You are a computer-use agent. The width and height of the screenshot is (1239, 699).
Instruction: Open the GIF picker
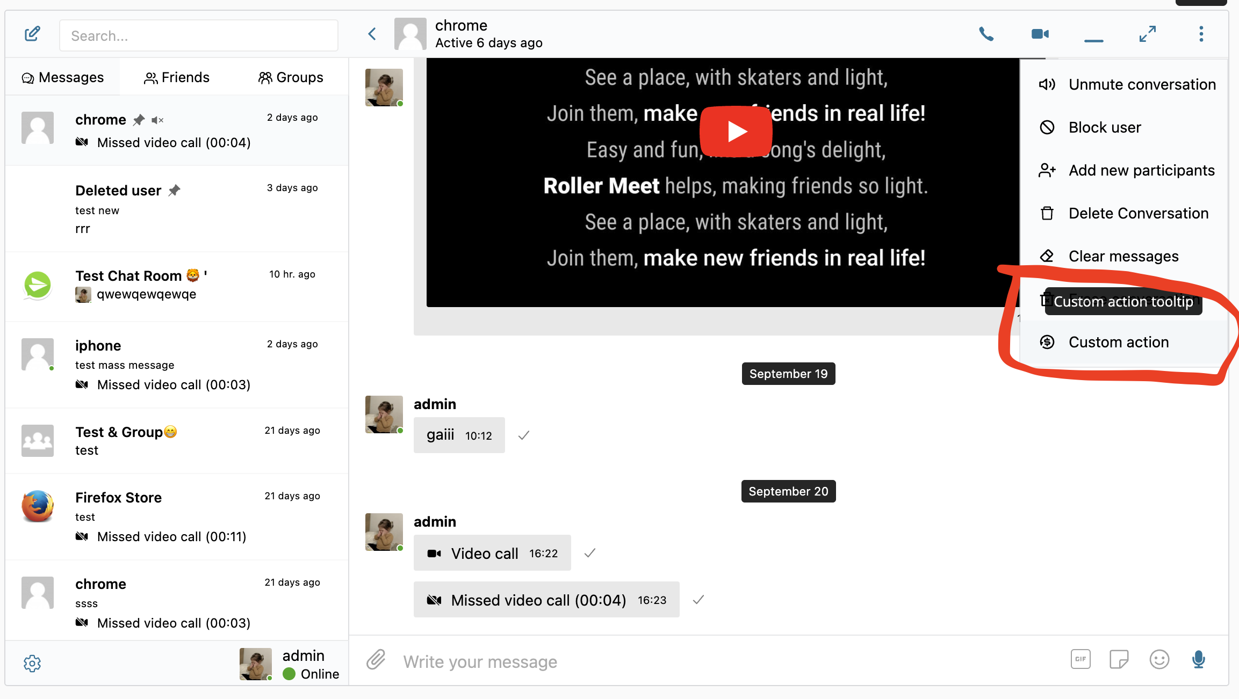pyautogui.click(x=1080, y=659)
